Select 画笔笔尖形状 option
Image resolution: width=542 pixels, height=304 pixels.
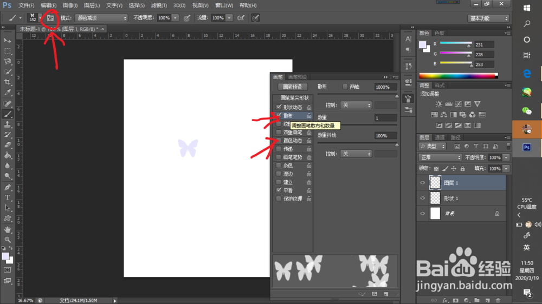point(293,98)
